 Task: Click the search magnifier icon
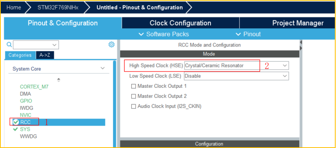point(9,45)
